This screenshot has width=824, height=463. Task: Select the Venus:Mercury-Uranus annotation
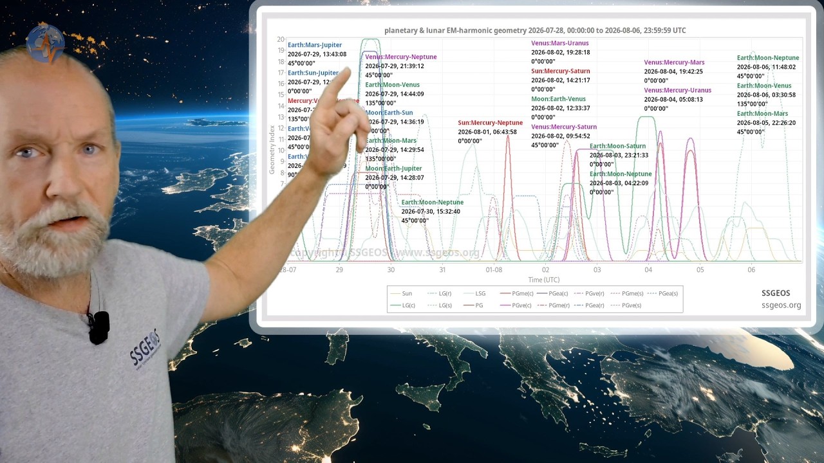(678, 90)
